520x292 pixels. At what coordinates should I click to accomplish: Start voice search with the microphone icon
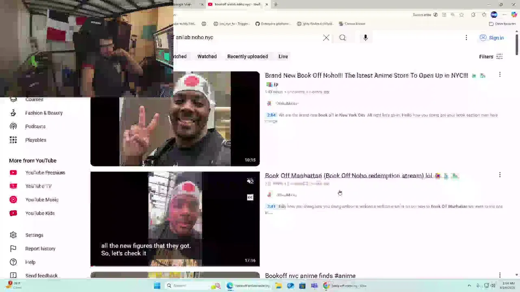point(366,38)
